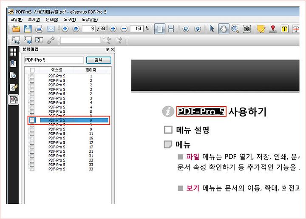This screenshot has height=219, width=306.
Task: Open the search panel in sidebar
Action: coord(13,75)
